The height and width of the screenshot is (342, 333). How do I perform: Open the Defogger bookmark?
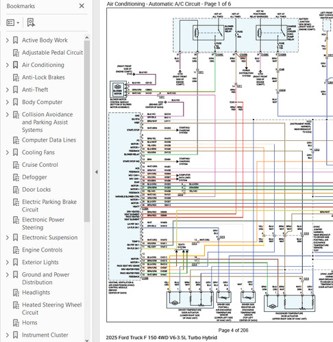(34, 177)
